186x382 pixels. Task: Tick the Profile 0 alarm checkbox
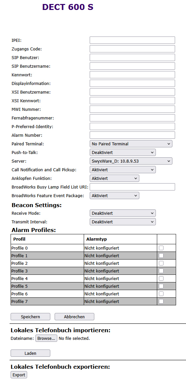(161, 248)
